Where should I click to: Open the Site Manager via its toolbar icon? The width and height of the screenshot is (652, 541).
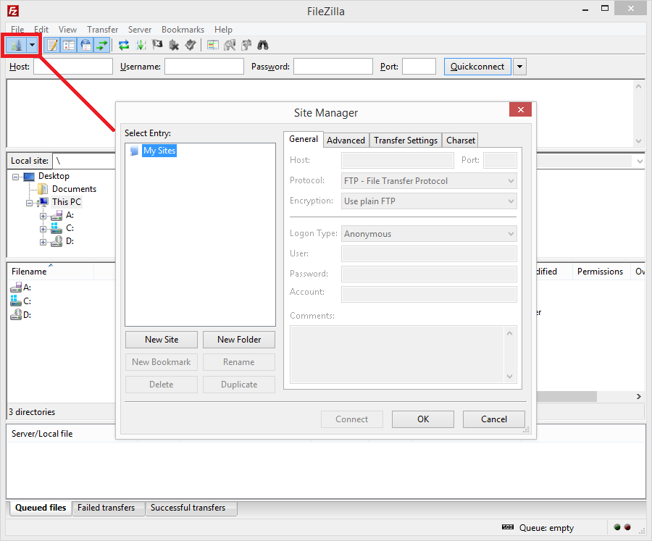pos(16,45)
